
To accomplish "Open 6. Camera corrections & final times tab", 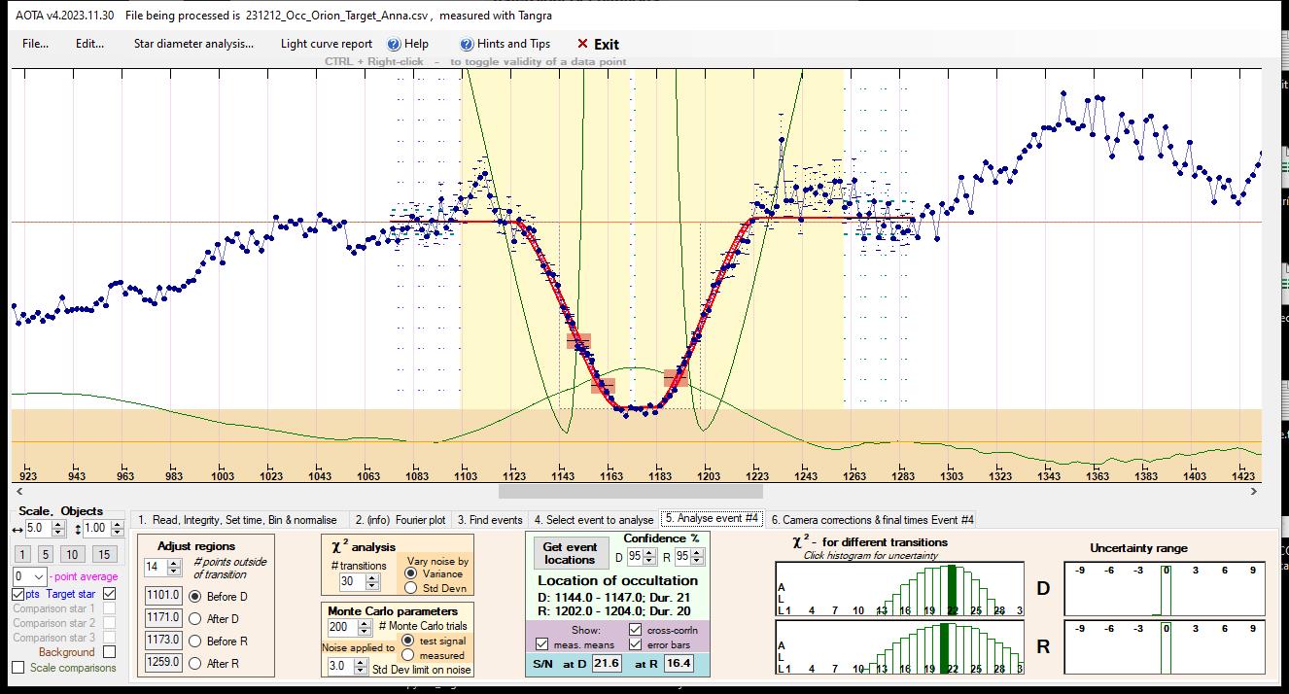I will tap(873, 520).
